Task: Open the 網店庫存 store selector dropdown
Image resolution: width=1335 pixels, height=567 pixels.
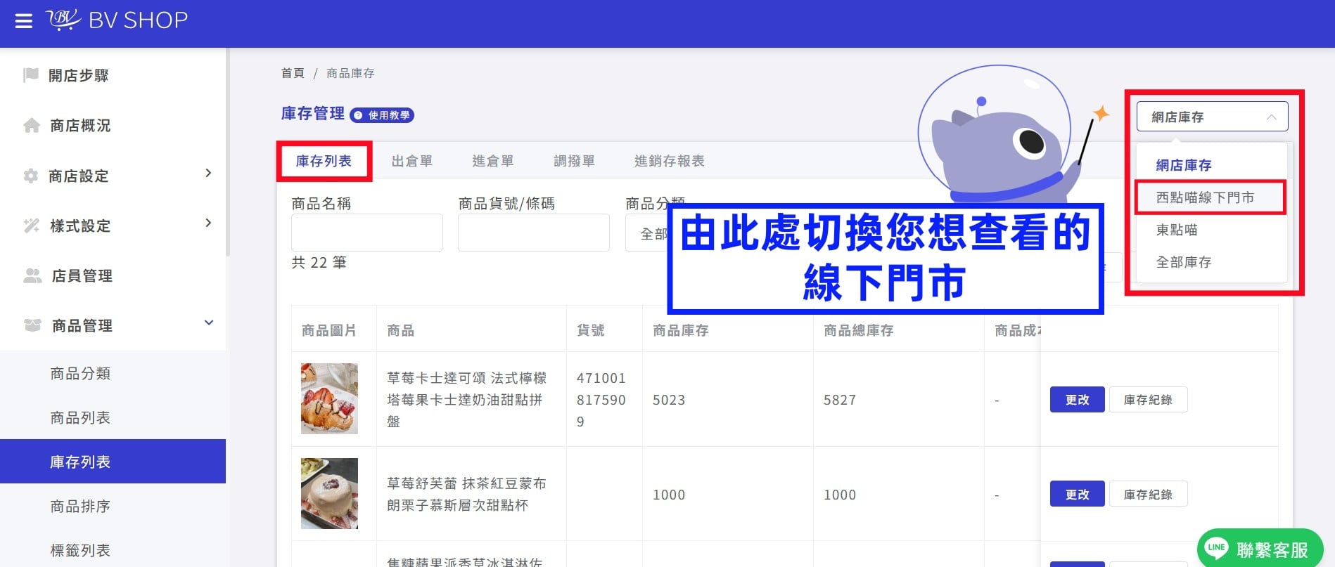Action: point(1212,117)
